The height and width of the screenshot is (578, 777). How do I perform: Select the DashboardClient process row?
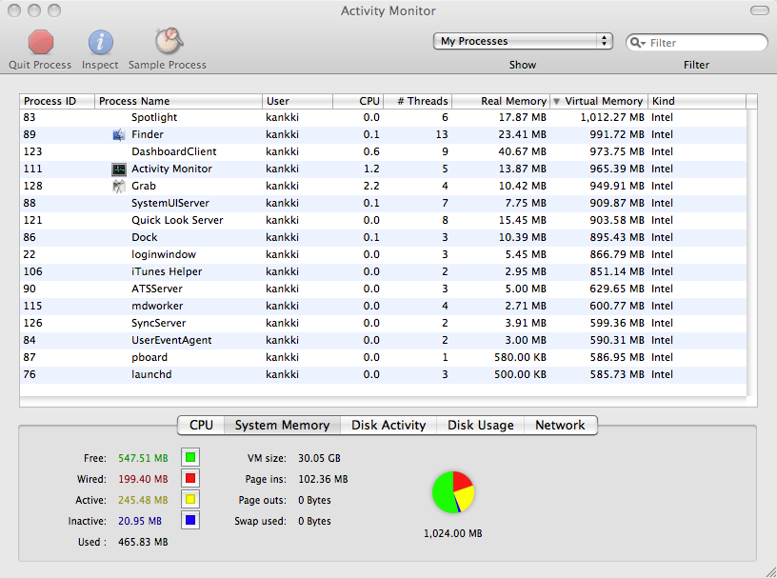(383, 151)
